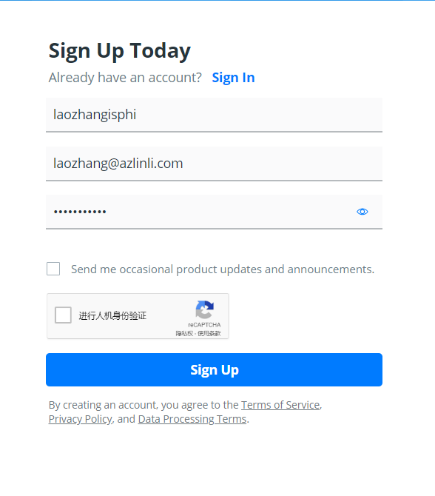Click the blue Sign Up button
Screen dimensions: 435x496
click(214, 370)
